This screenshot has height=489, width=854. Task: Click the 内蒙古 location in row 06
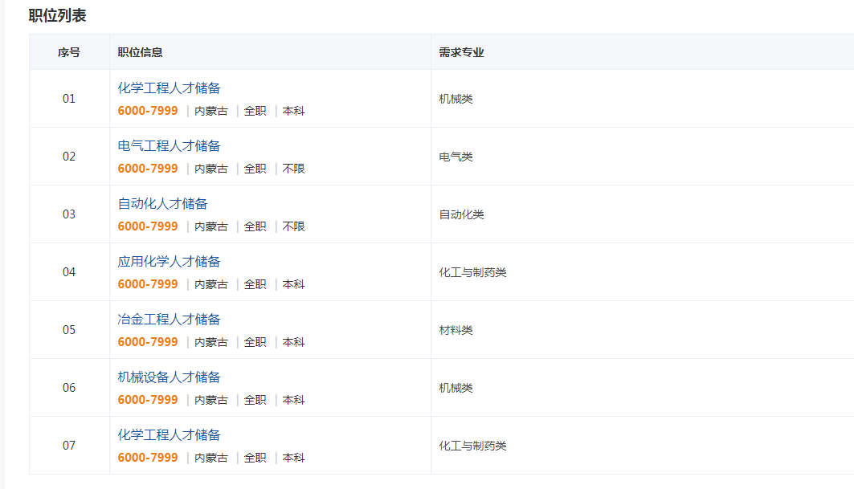211,400
